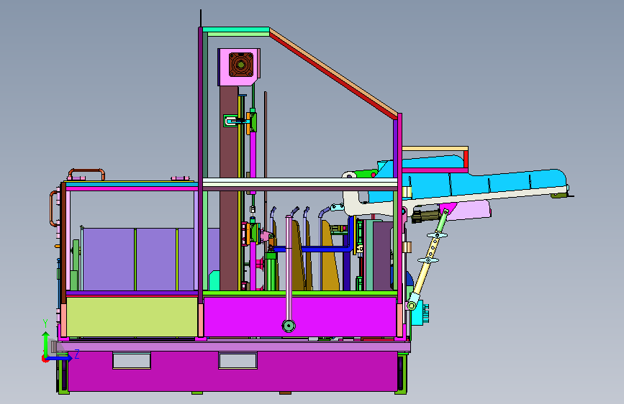Image resolution: width=624 pixels, height=404 pixels.
Task: Select the white horizontal cross beam
Action: [300, 182]
